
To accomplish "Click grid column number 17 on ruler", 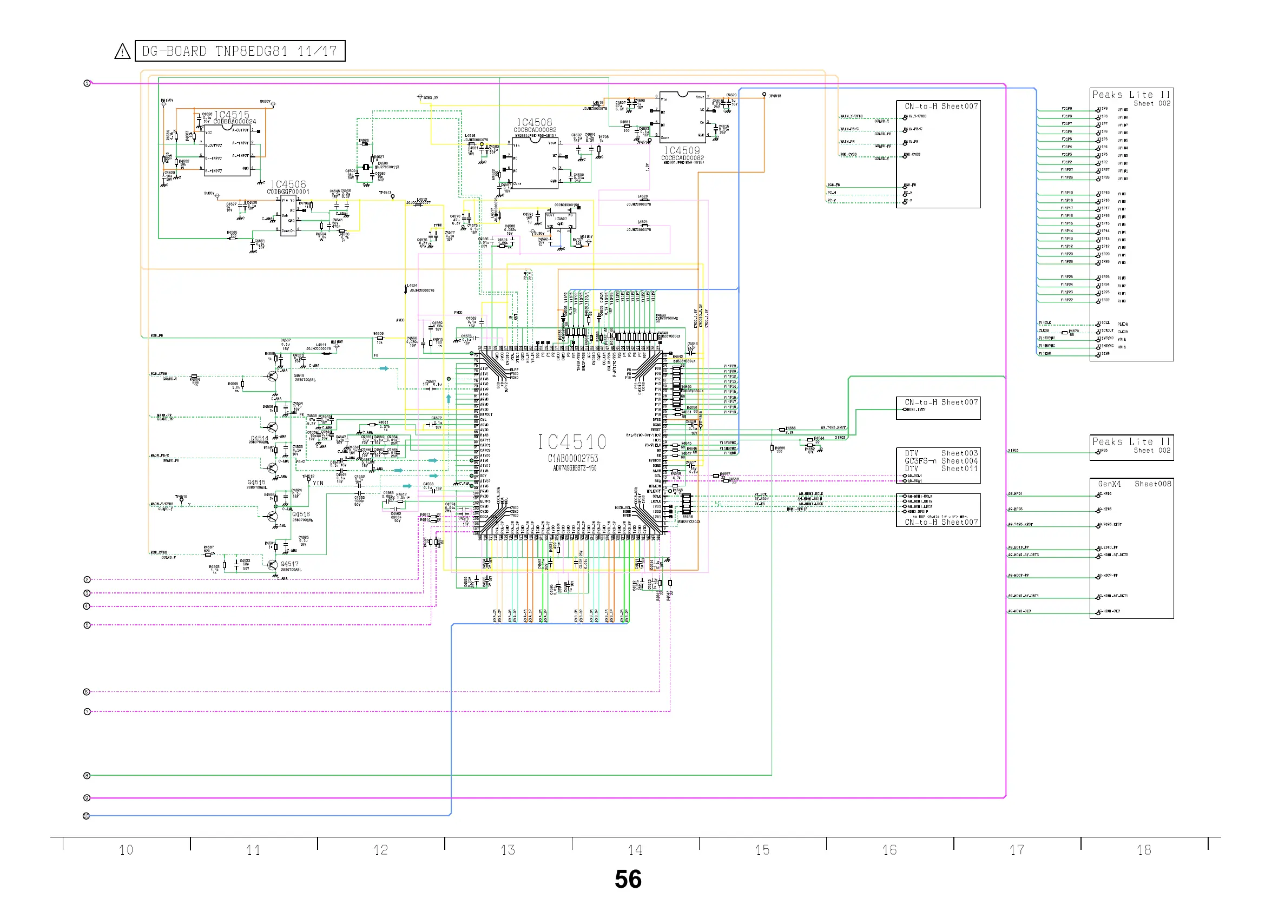I will pyautogui.click(x=1016, y=850).
